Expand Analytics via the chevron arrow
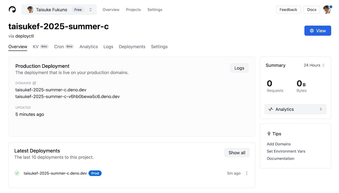This screenshot has width=339, height=193. pos(321,109)
